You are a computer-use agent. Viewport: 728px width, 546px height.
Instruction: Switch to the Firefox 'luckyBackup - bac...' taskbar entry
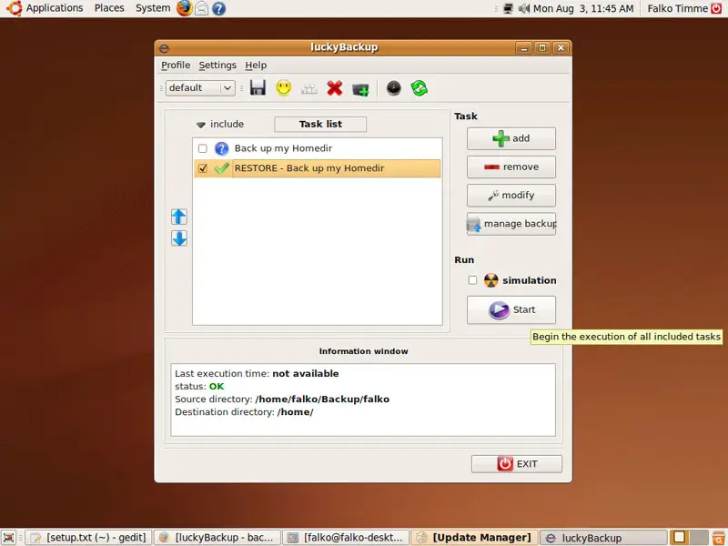point(217,537)
